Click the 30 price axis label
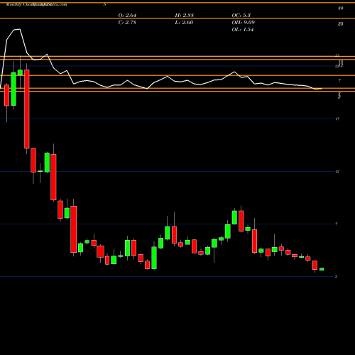 point(340,9)
